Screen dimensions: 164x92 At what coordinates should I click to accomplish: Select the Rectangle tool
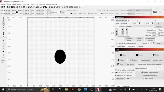click(x=3, y=22)
